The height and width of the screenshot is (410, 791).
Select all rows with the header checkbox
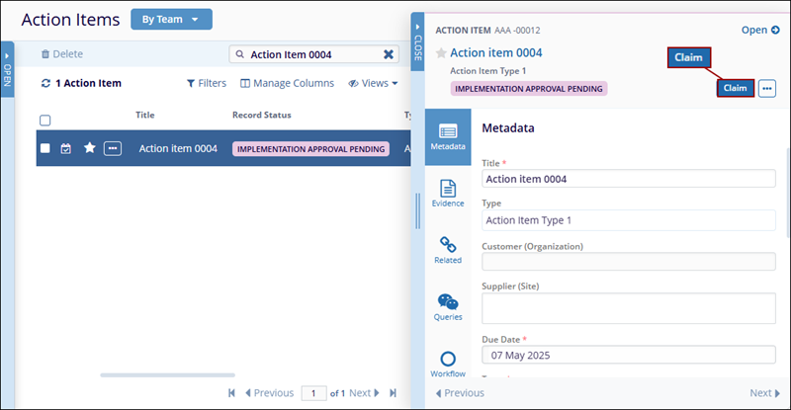click(x=44, y=121)
